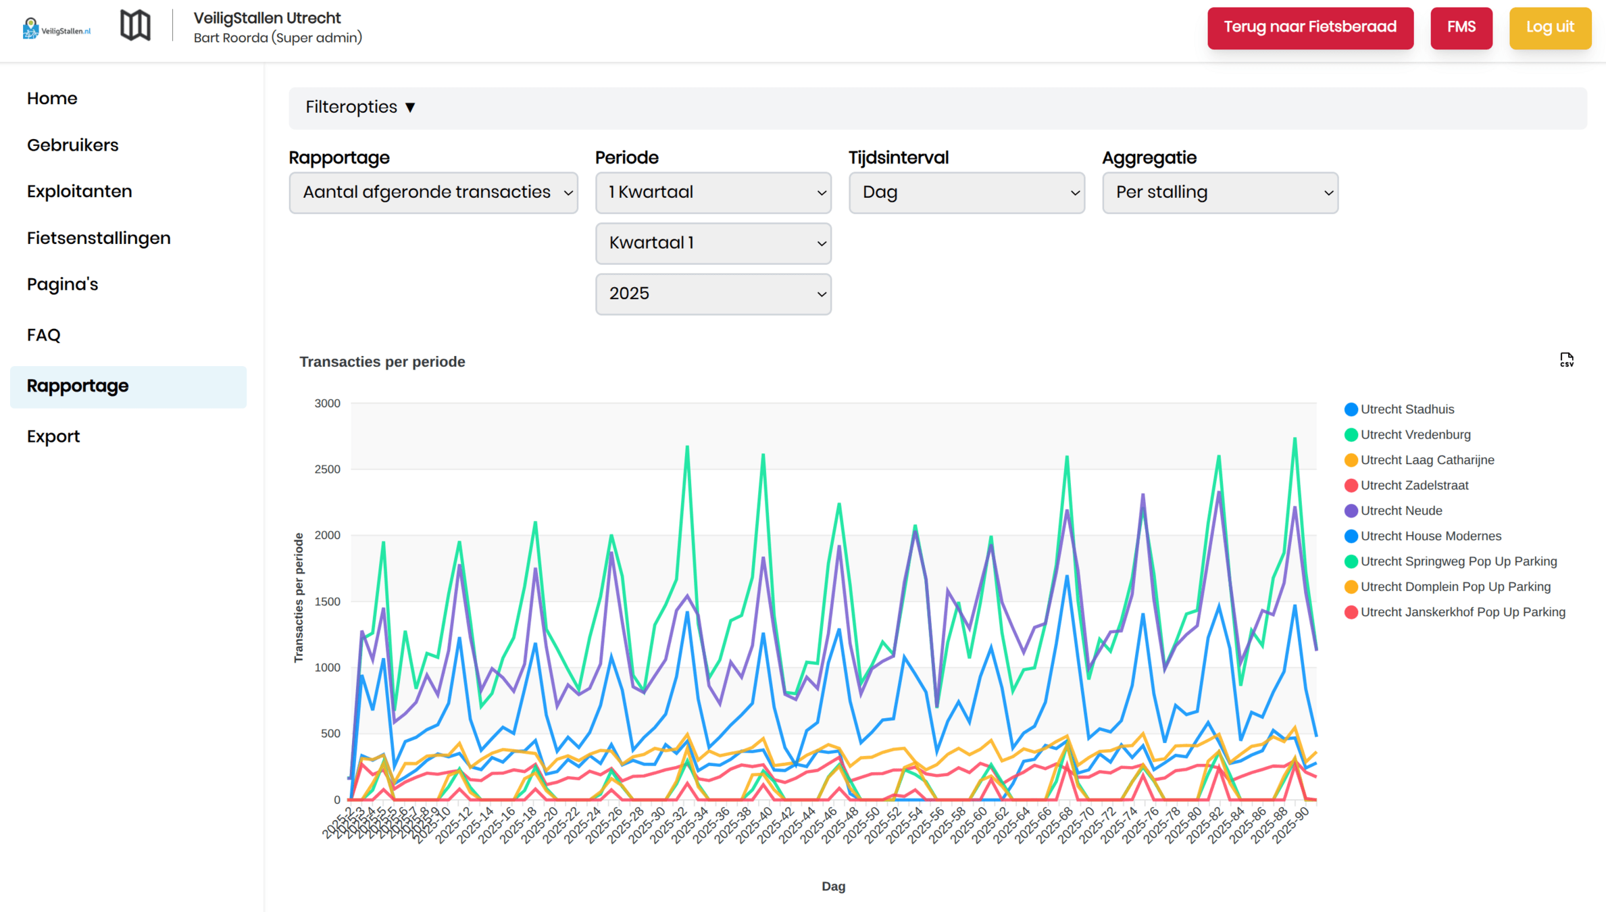Viewport: 1606px width, 912px height.
Task: Click the map icon in header
Action: [135, 26]
